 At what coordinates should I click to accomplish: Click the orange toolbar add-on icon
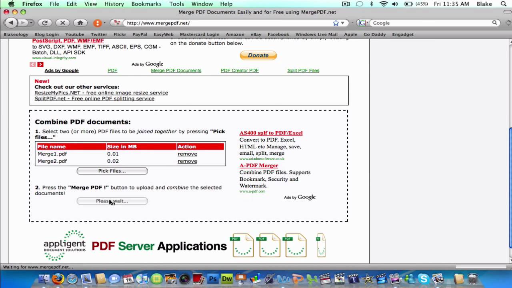point(97,23)
